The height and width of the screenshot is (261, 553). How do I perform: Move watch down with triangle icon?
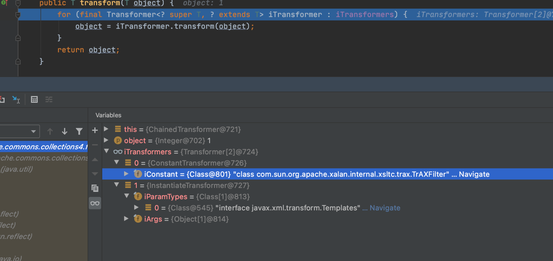pos(95,174)
